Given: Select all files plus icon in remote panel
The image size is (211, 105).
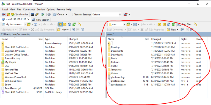Looking at the screenshot, I should [183, 29].
